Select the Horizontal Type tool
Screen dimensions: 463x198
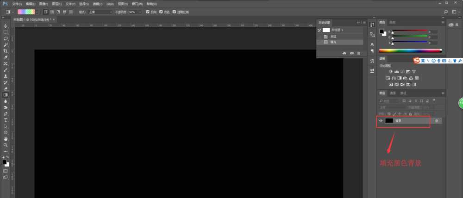click(5, 120)
